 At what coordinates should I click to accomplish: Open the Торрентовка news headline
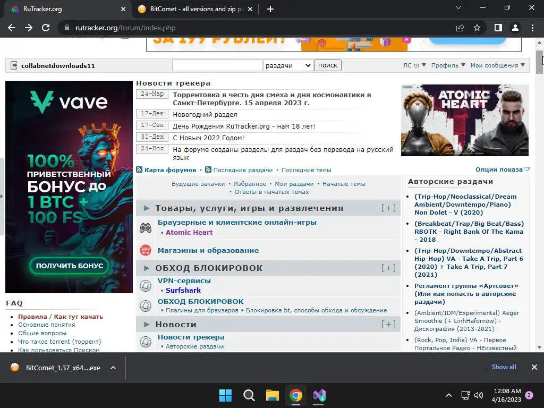[x=271, y=99]
